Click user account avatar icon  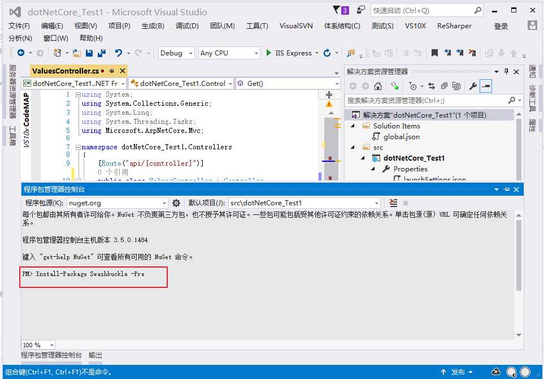(532, 25)
